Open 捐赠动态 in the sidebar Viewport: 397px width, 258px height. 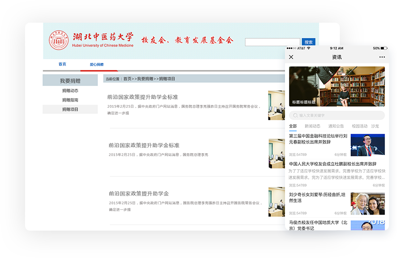70,91
